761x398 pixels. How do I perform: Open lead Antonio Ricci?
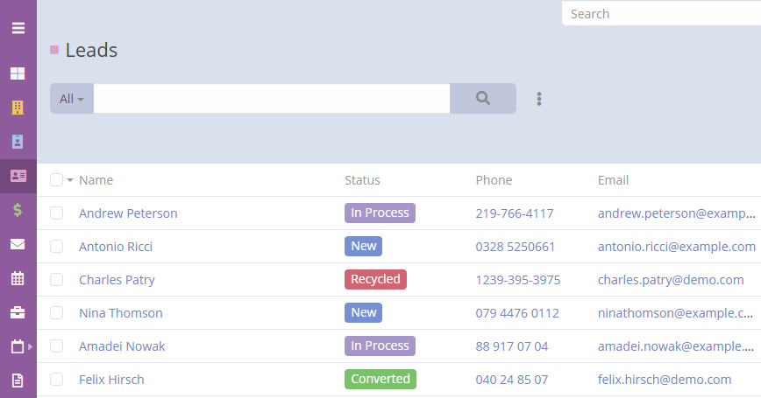(x=116, y=247)
